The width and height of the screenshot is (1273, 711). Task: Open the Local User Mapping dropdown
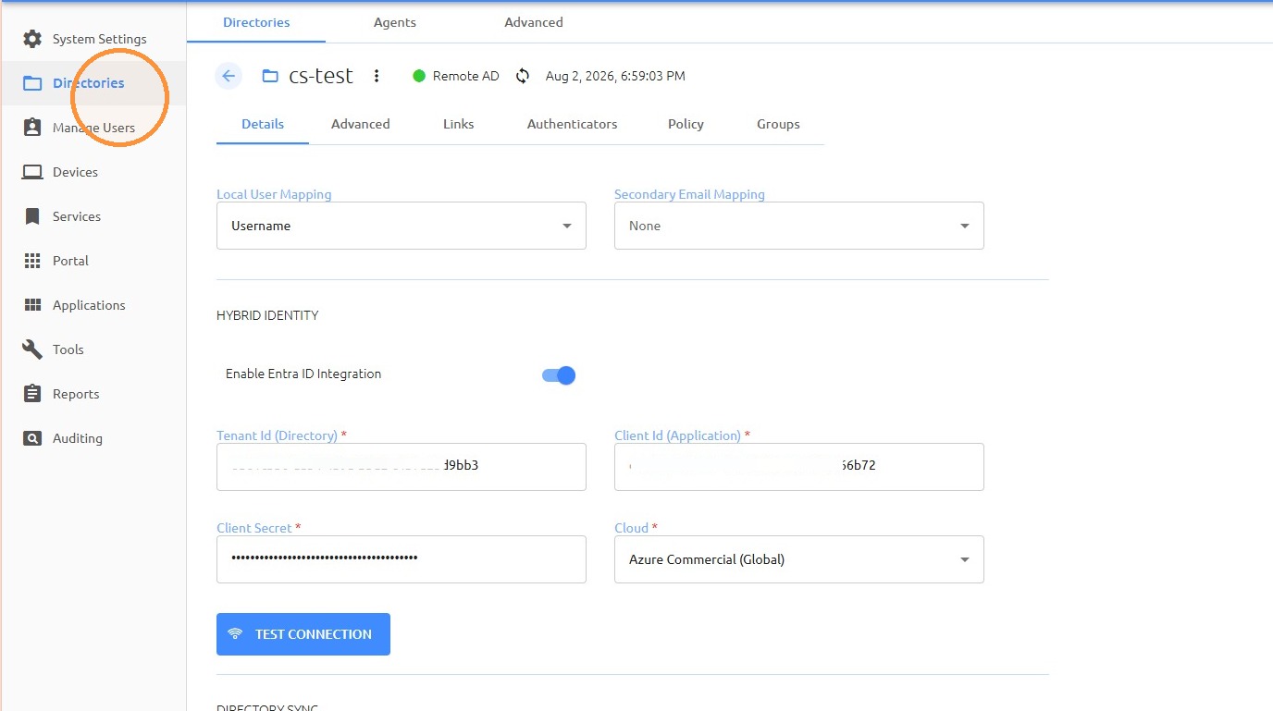click(402, 226)
